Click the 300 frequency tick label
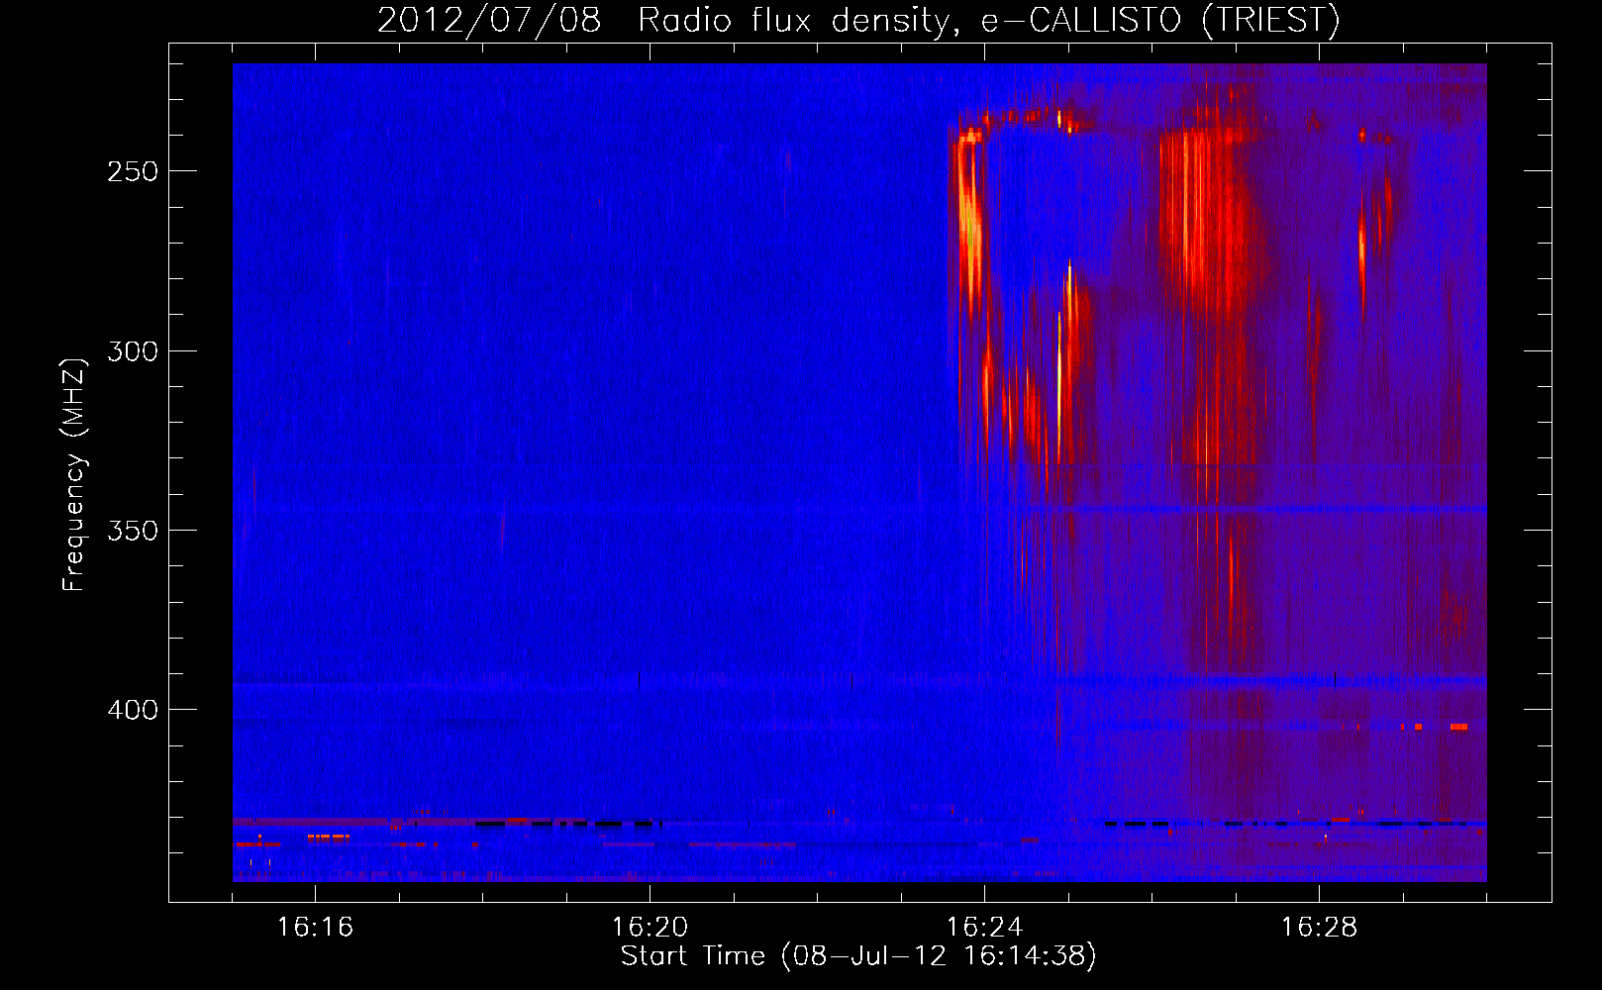 133,351
